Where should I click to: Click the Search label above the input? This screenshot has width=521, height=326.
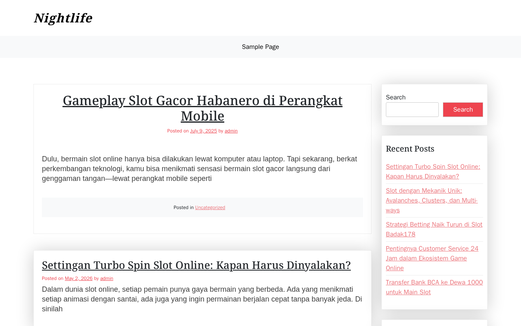pyautogui.click(x=396, y=97)
